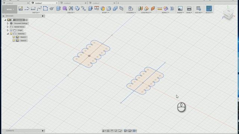
Task: Open the purple Create Form tool
Action: click(x=65, y=8)
